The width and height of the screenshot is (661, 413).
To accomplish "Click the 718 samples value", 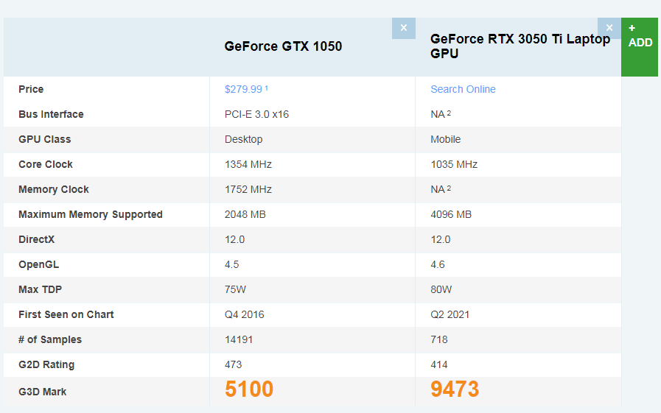I will [x=439, y=339].
